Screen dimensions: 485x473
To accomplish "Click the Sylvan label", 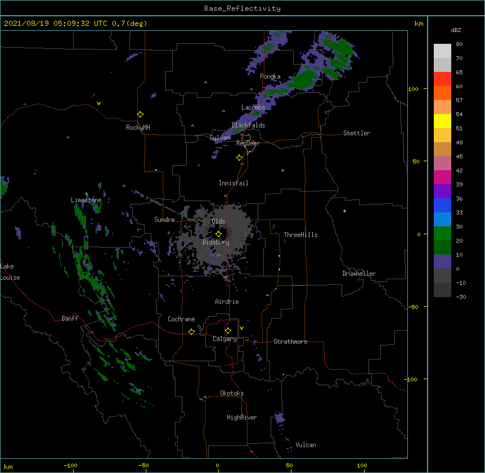I will coord(220,138).
